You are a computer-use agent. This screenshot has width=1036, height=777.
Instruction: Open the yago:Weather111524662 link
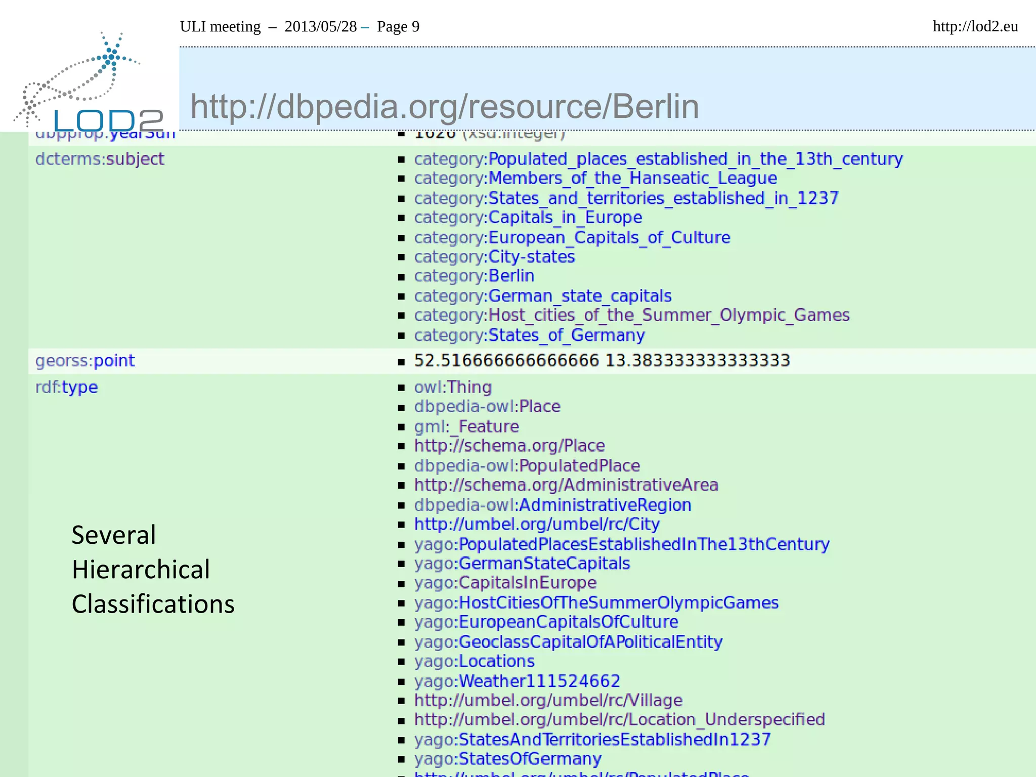click(x=517, y=681)
